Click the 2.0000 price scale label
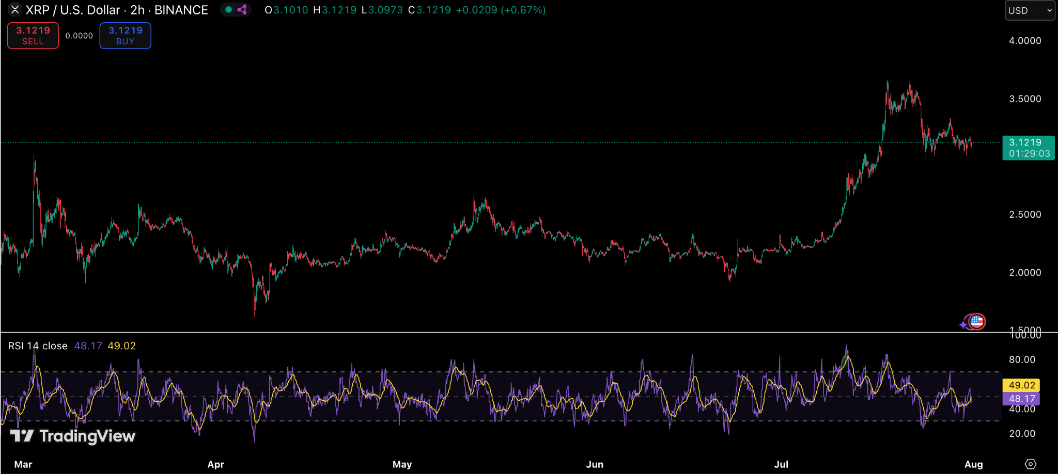Image resolution: width=1058 pixels, height=474 pixels. click(x=1025, y=273)
